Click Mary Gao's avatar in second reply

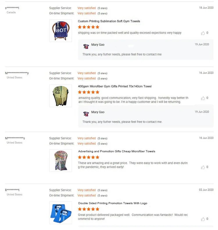point(86,113)
